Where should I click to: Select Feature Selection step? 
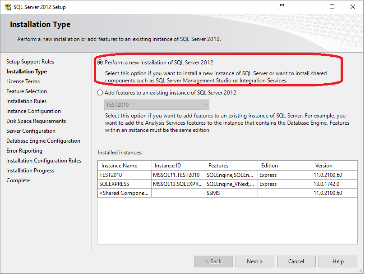point(27,91)
